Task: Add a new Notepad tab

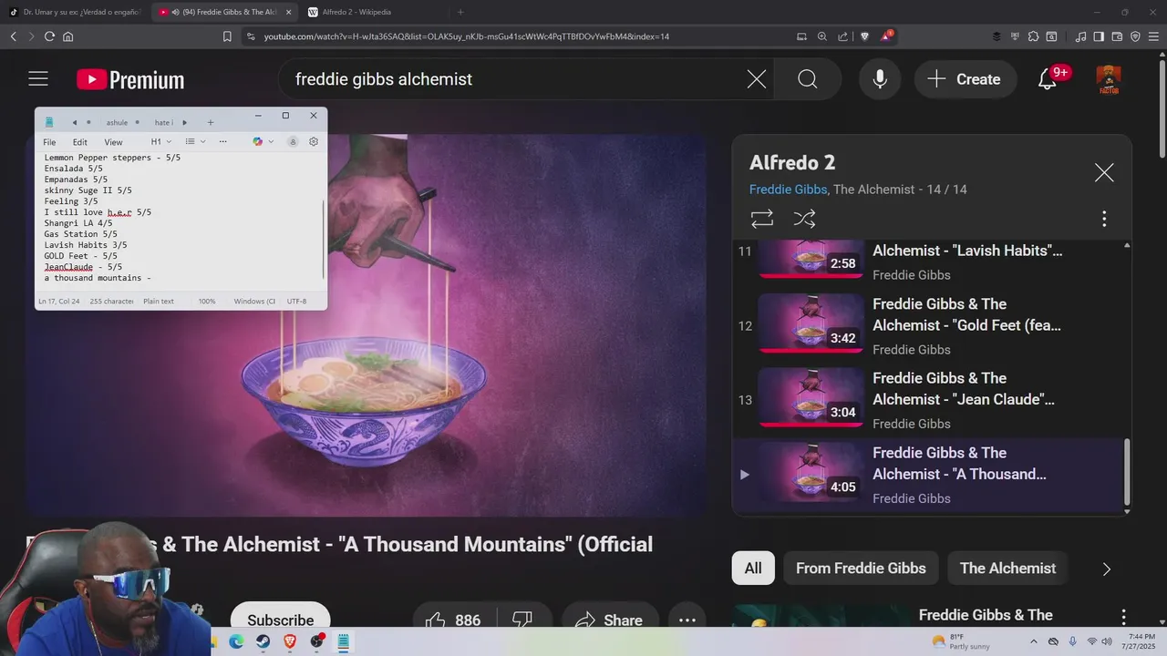Action: pos(211,122)
